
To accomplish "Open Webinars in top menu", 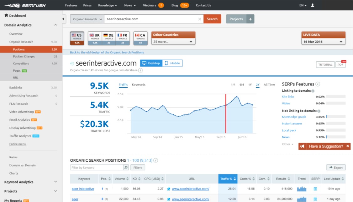I will (x=150, y=5).
